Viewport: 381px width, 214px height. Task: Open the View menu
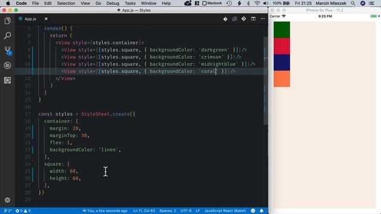coord(85,3)
